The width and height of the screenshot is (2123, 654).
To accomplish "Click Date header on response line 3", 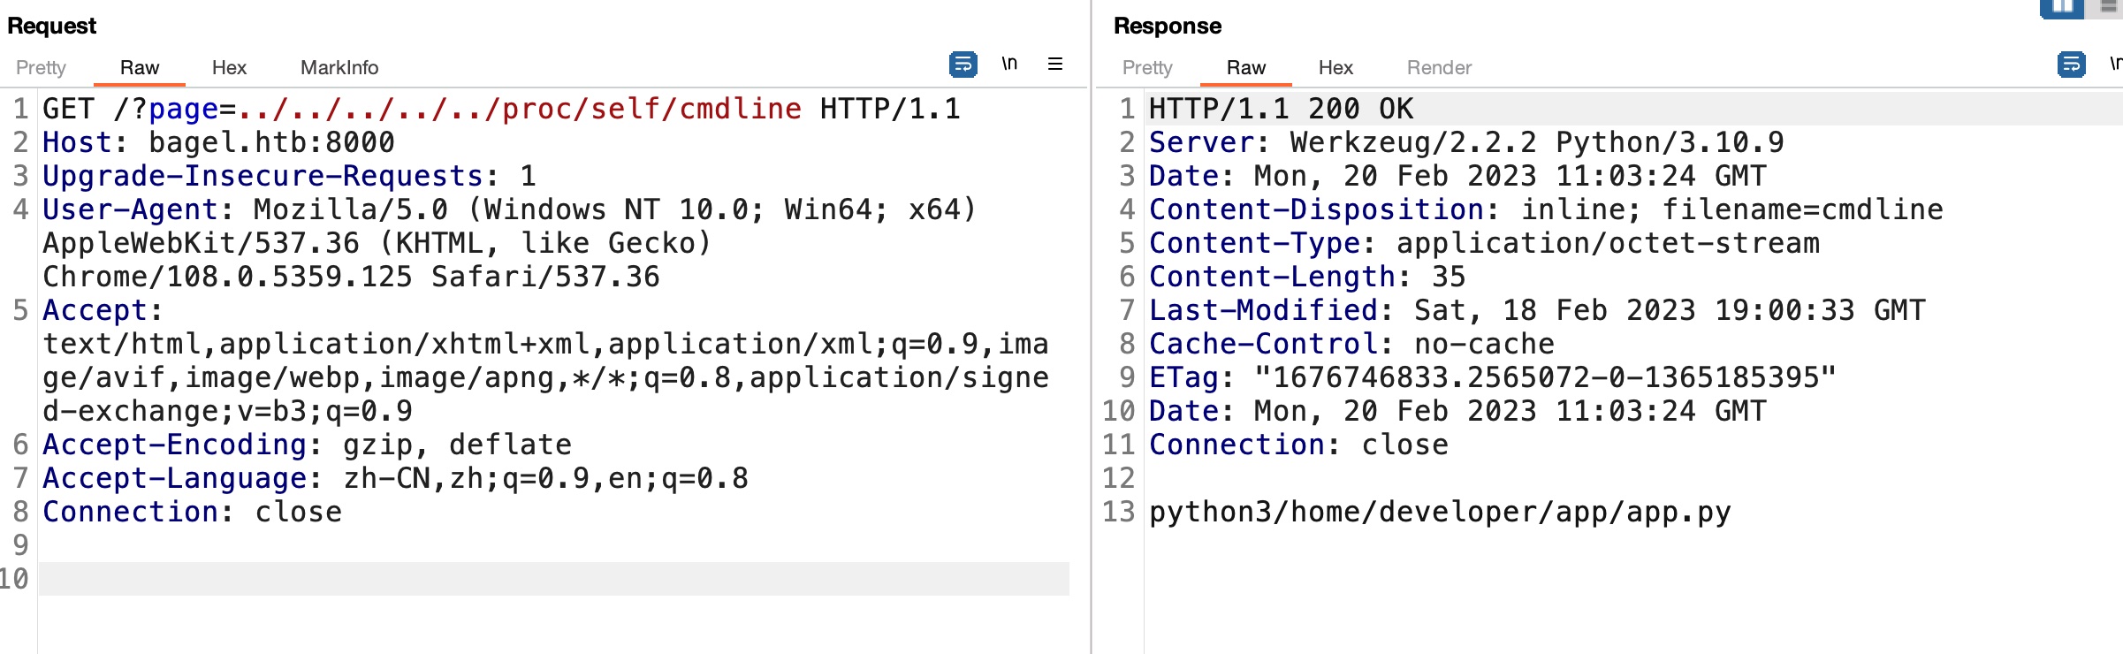I will (1457, 176).
